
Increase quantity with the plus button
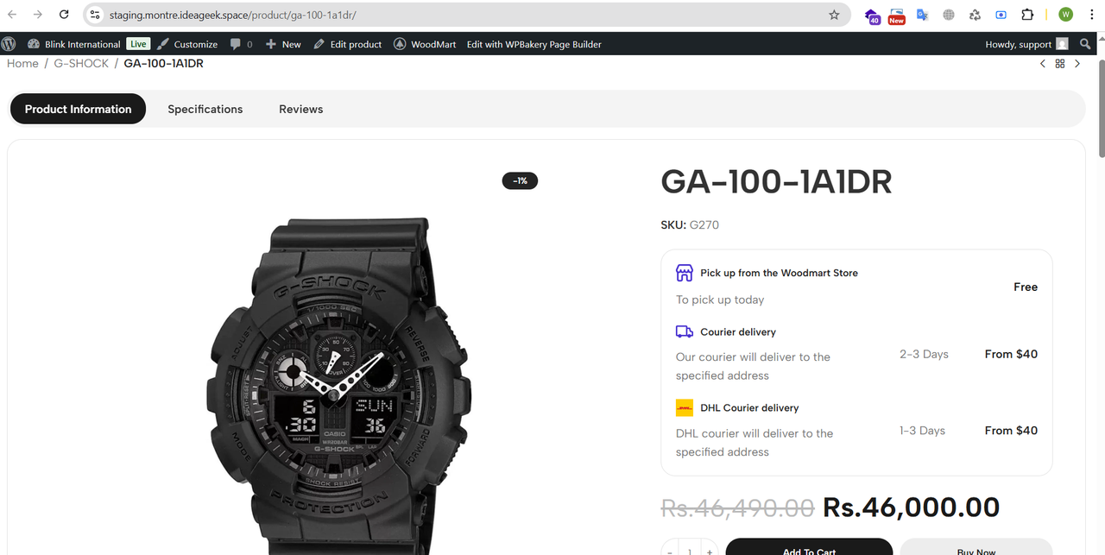click(x=709, y=550)
